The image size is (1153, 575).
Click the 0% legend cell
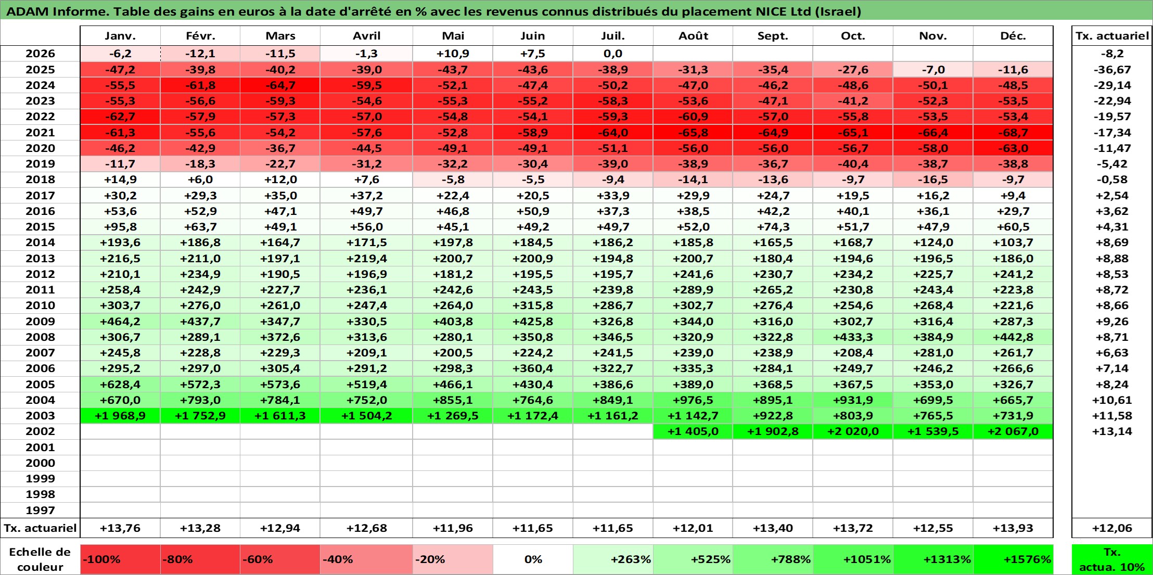533,559
